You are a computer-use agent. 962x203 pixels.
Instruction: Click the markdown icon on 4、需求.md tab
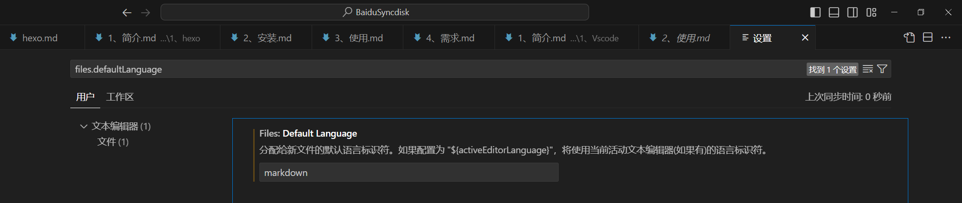coord(417,37)
